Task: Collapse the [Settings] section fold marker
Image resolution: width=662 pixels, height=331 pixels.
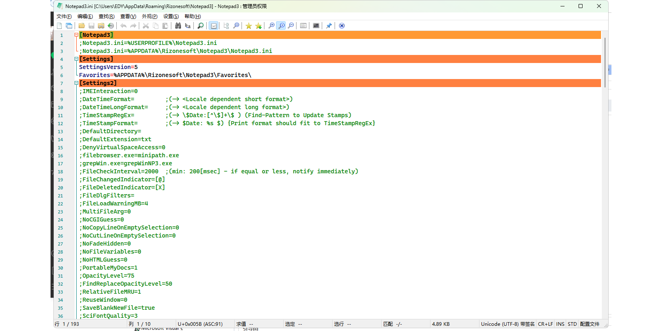Action: 76,59
